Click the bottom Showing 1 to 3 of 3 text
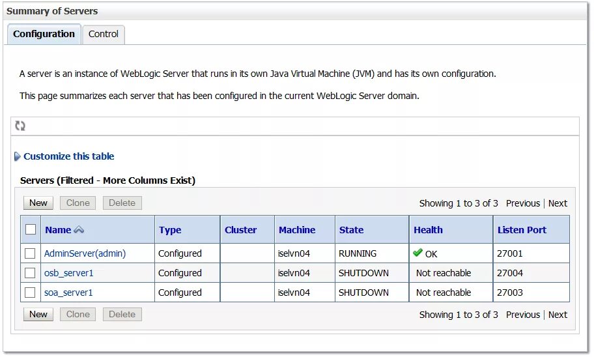594x357 pixels. (x=459, y=315)
